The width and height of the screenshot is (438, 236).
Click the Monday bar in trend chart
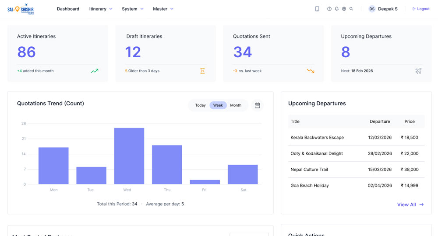click(53, 166)
